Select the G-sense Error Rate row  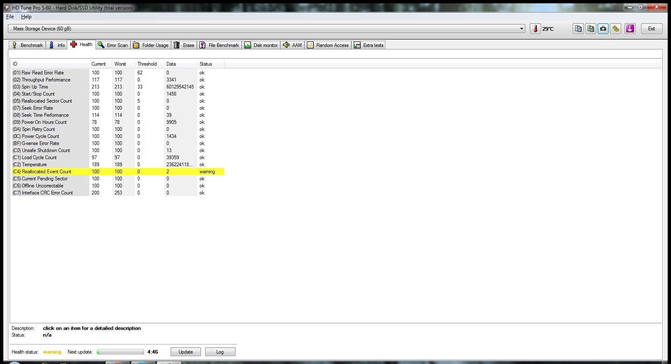click(x=118, y=143)
